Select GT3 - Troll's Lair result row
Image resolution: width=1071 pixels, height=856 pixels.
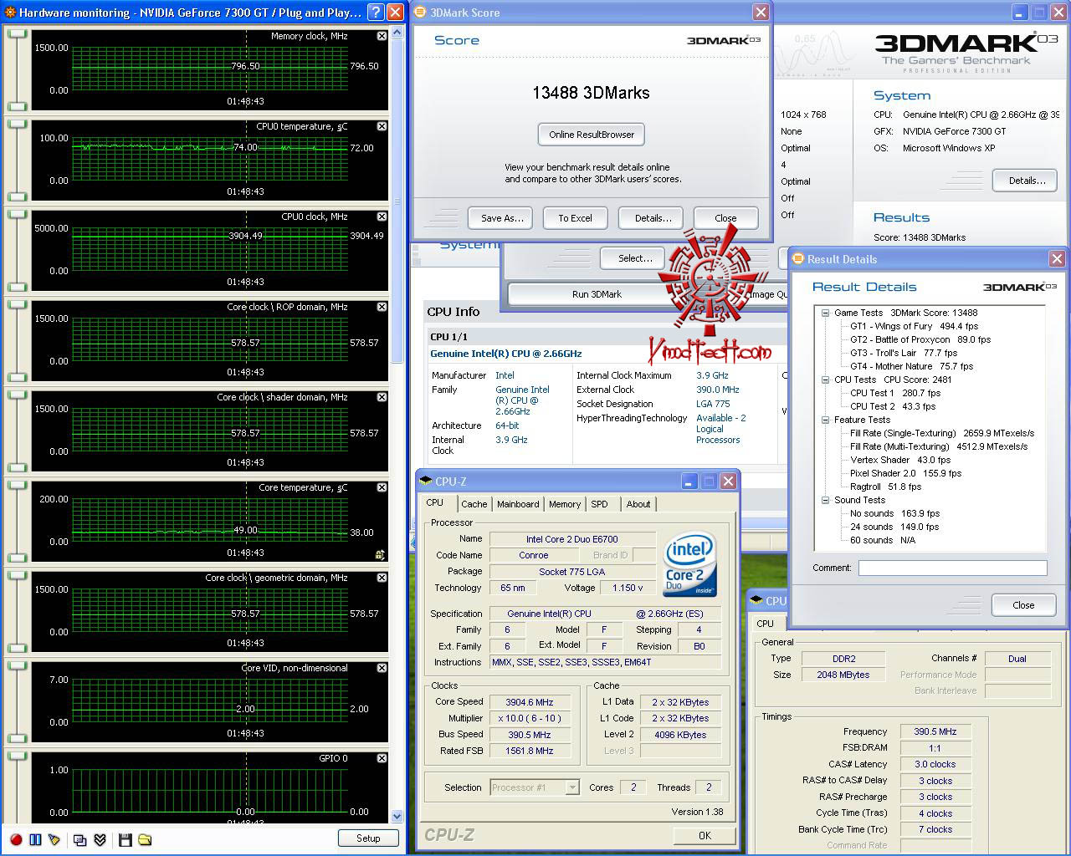[x=904, y=353]
